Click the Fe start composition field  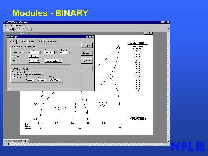tap(30, 80)
